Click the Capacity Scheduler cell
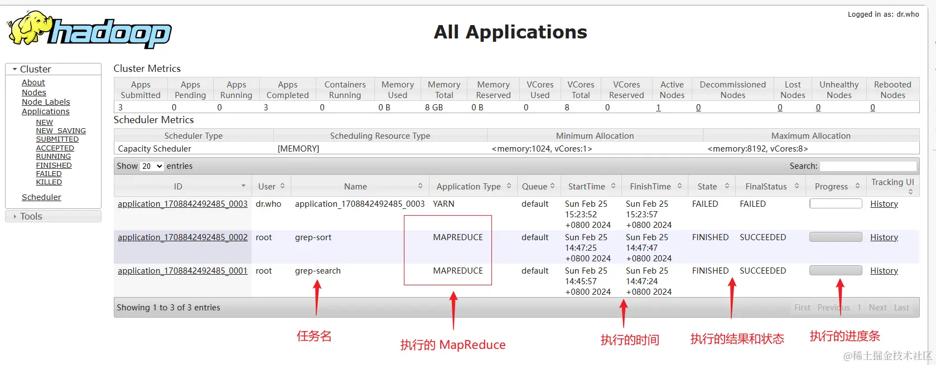The width and height of the screenshot is (936, 365). click(x=155, y=149)
